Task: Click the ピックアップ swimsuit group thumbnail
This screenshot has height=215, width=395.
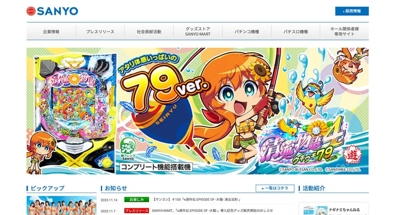Action: [x=62, y=206]
